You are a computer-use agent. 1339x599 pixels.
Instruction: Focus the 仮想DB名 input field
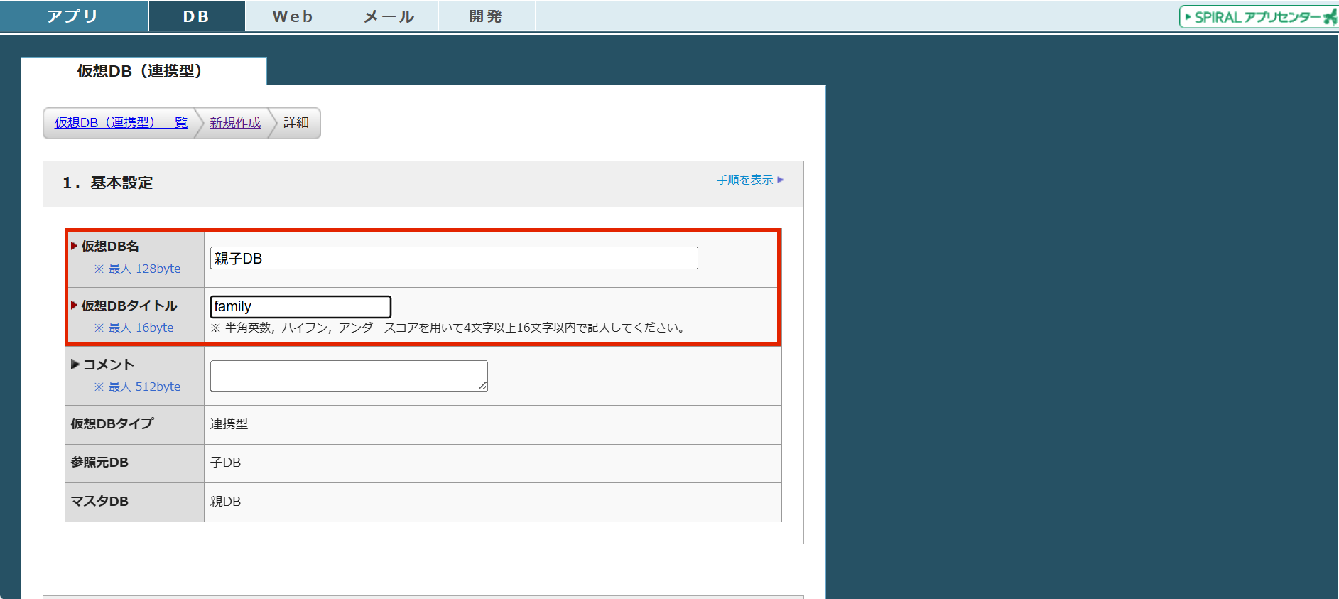tap(454, 258)
